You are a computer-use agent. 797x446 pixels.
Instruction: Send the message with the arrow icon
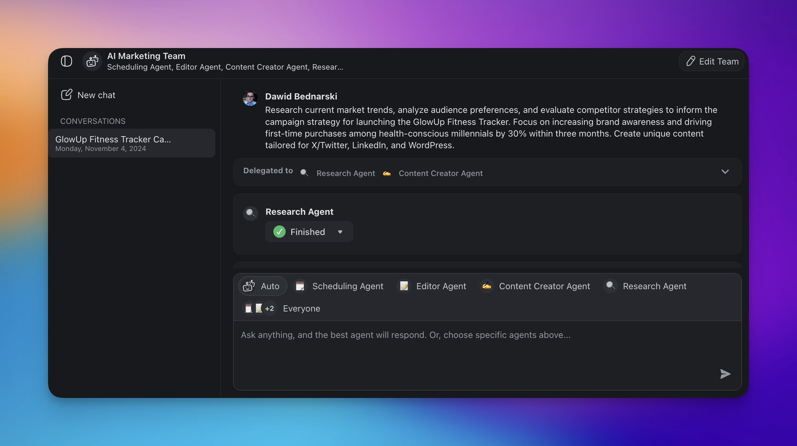point(725,374)
